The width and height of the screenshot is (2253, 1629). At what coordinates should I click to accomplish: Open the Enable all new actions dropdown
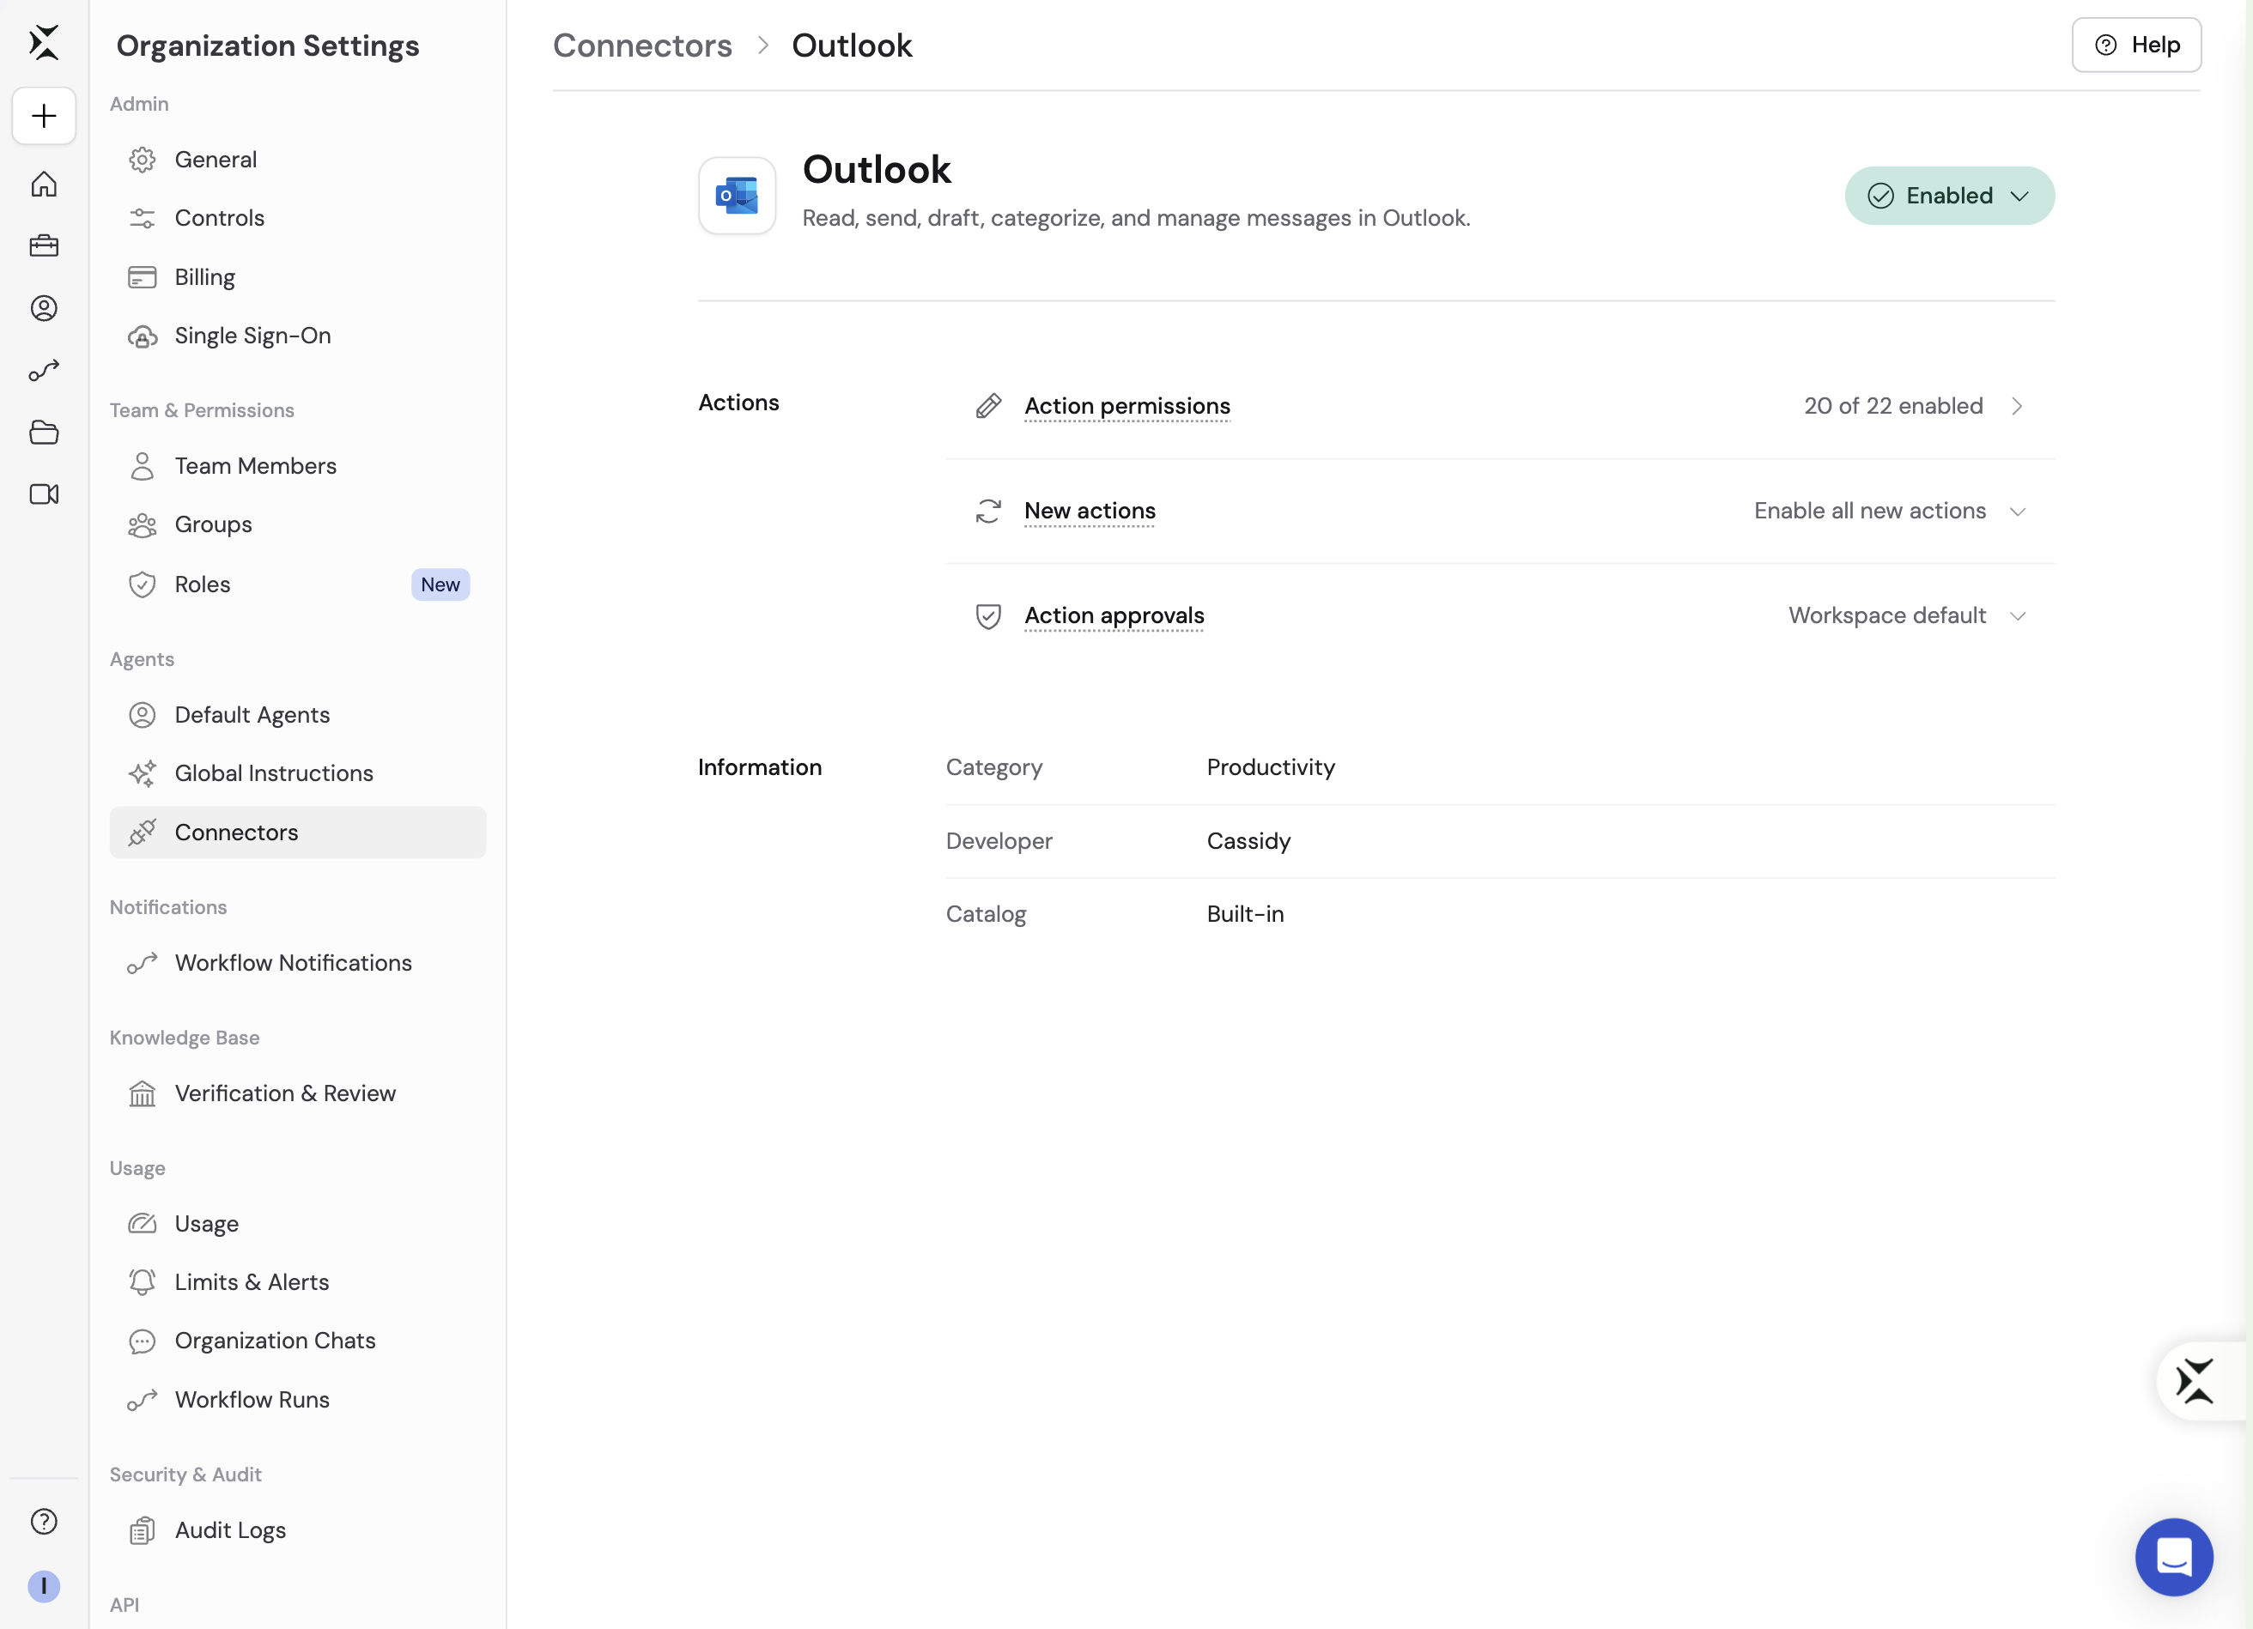pyautogui.click(x=1890, y=511)
